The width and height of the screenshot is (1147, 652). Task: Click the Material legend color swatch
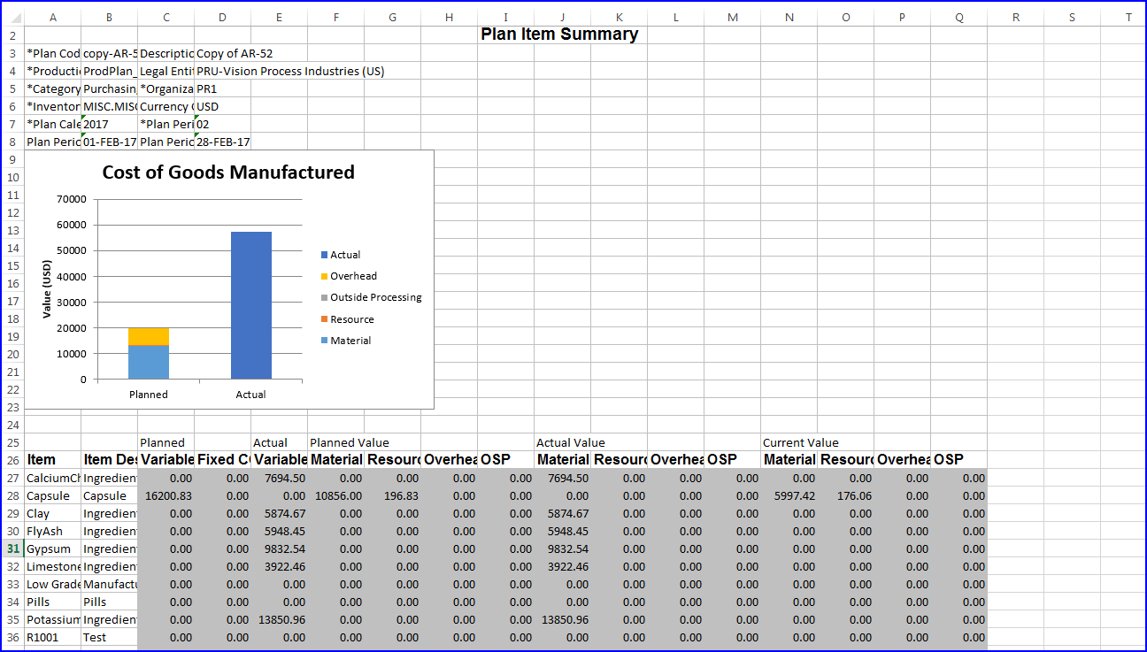(324, 341)
